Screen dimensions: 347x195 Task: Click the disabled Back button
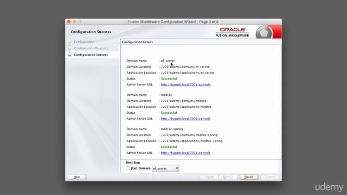coord(209,177)
